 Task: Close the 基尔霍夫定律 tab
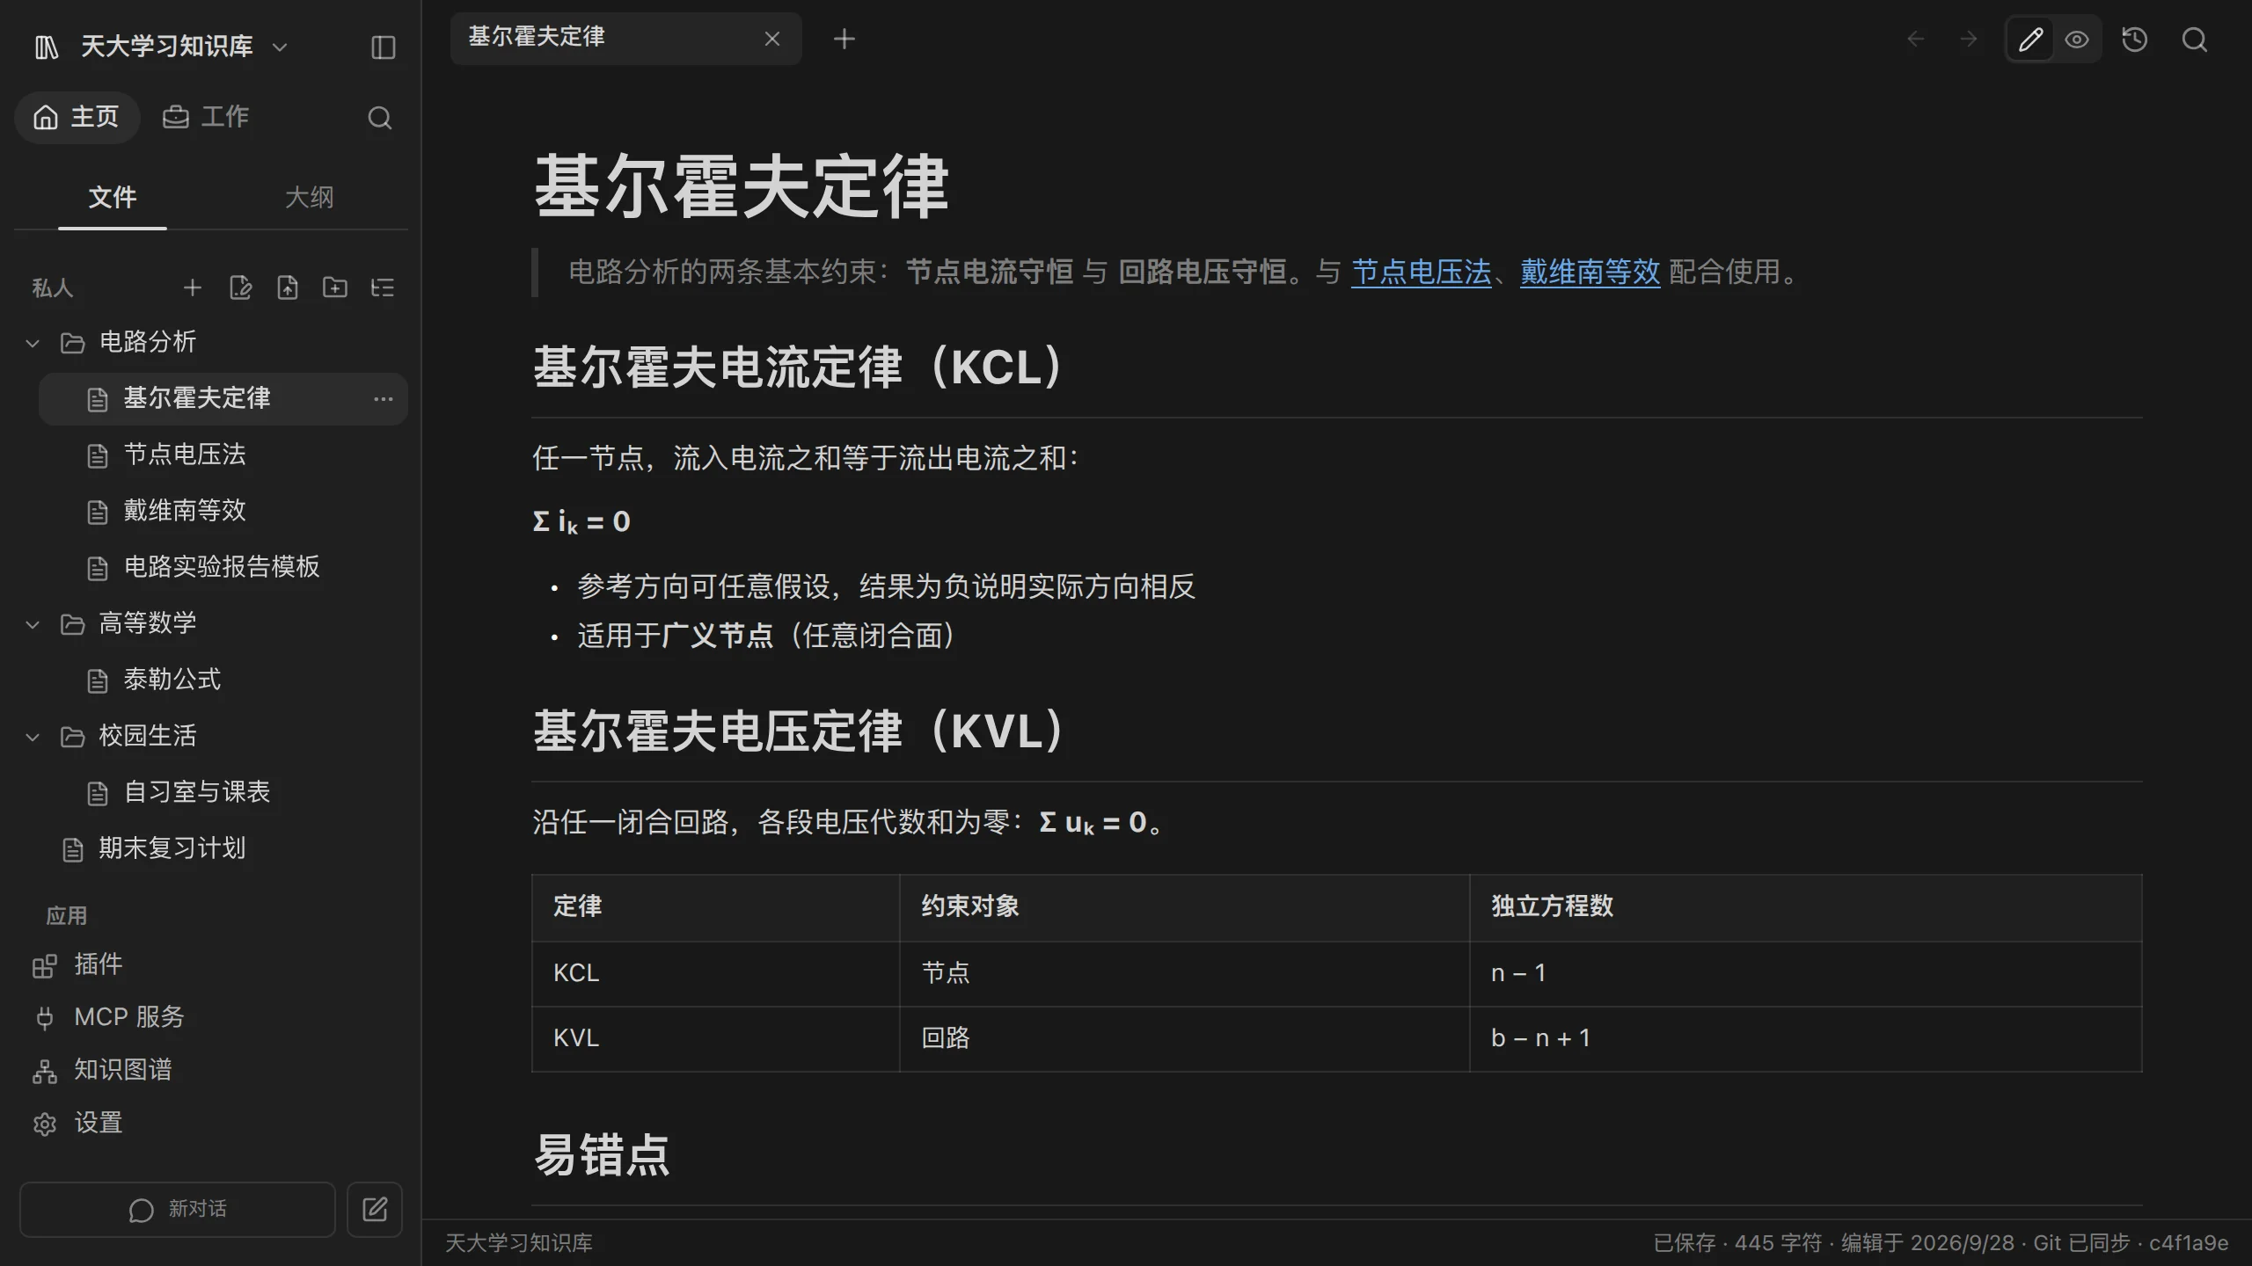point(772,39)
